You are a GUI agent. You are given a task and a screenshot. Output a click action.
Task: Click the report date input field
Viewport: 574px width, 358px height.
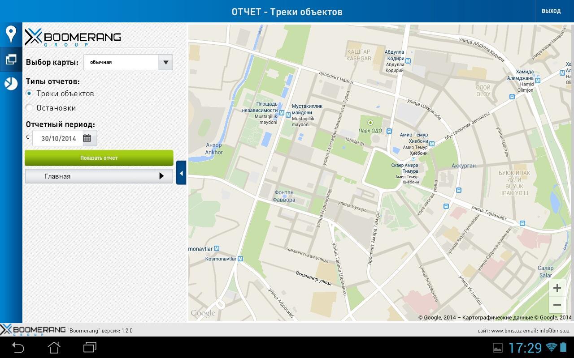pyautogui.click(x=58, y=138)
